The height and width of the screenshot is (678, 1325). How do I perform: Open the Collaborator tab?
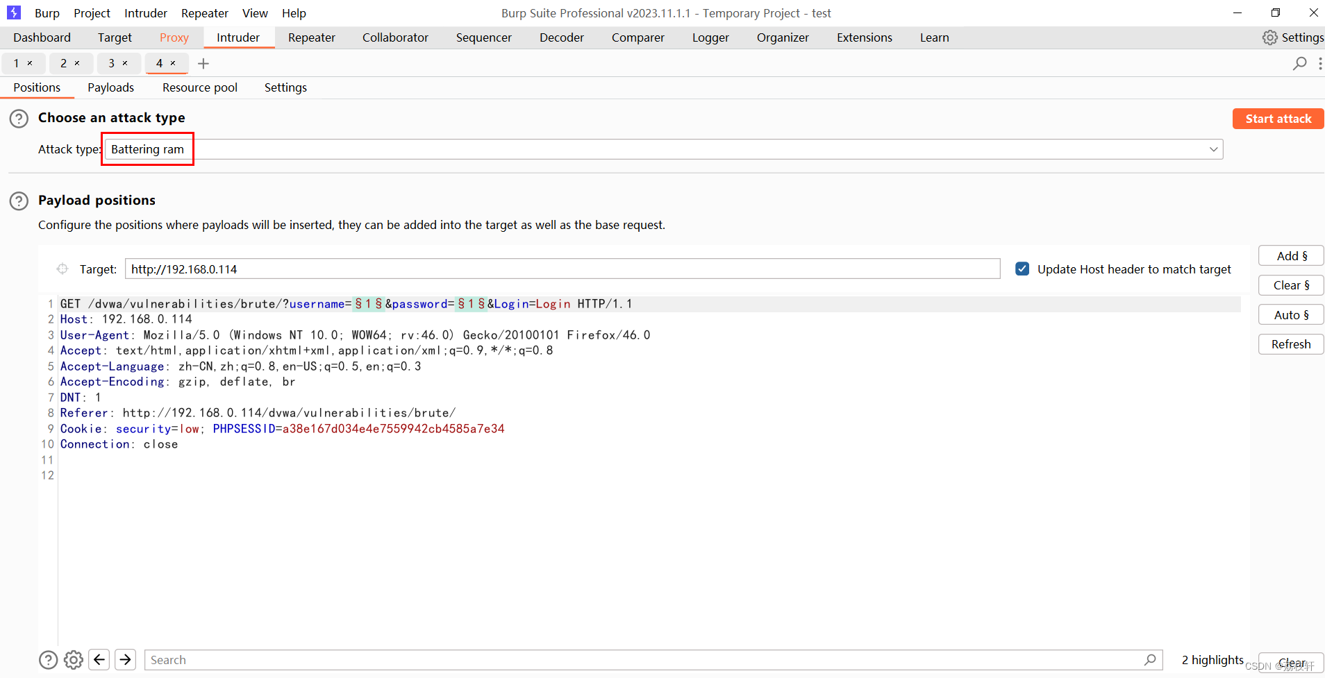click(x=395, y=37)
